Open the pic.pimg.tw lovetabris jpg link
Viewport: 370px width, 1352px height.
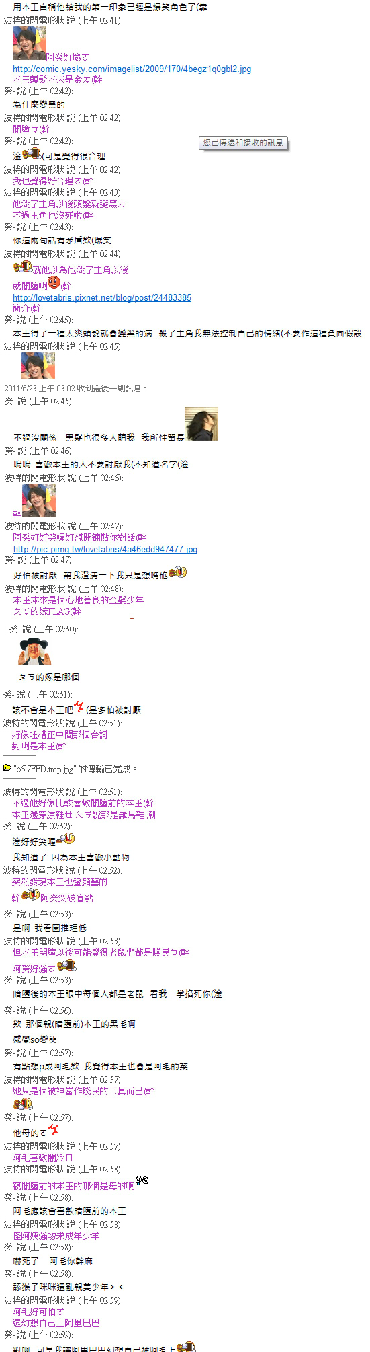105,549
